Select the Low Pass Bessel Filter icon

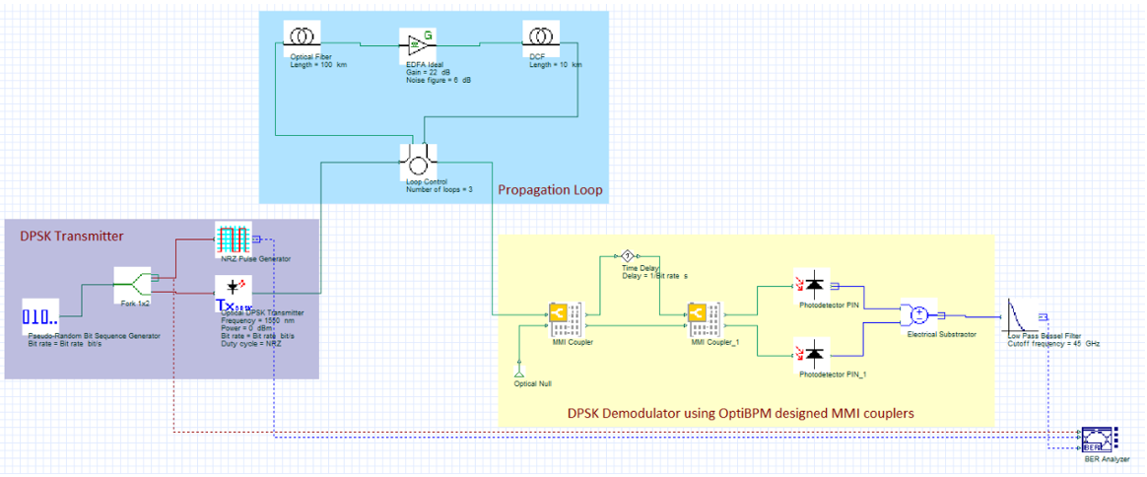1022,316
